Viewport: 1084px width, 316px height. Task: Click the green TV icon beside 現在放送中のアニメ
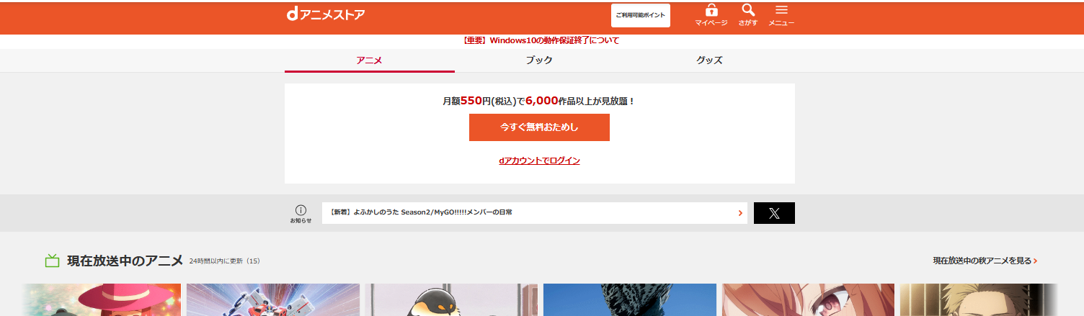coord(52,261)
